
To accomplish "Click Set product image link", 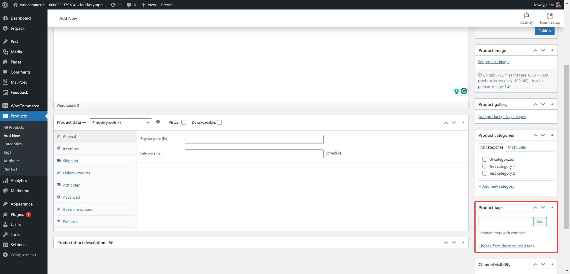I will (493, 62).
